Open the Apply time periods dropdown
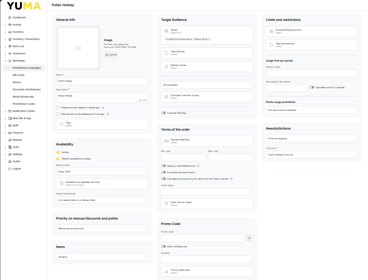Viewport: 368px width, 280px height. point(102,200)
